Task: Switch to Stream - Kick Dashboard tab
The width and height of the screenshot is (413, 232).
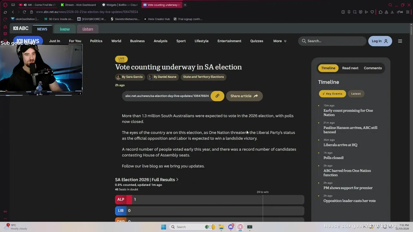Action: 78,5
